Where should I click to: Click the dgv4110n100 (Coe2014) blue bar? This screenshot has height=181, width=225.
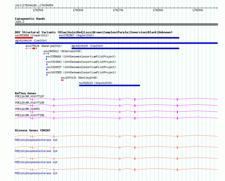(125, 48)
